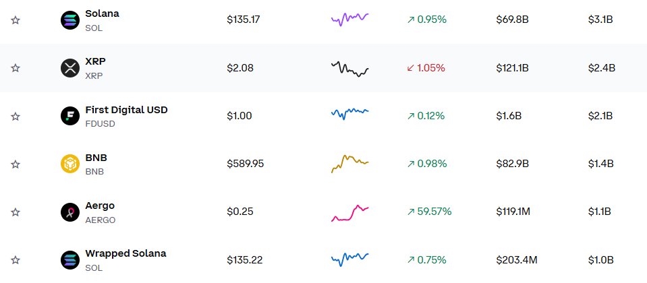Image resolution: width=647 pixels, height=283 pixels.
Task: Favorite First Digital USD with star
Action: point(16,116)
